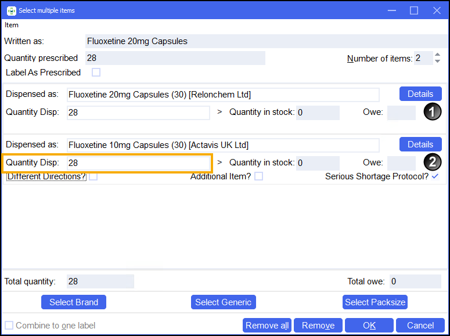
Task: Tick the Label As Prescribed checkbox
Action: pyautogui.click(x=96, y=73)
